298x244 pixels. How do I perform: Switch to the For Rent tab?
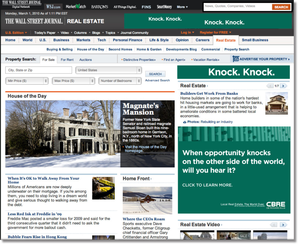point(67,60)
